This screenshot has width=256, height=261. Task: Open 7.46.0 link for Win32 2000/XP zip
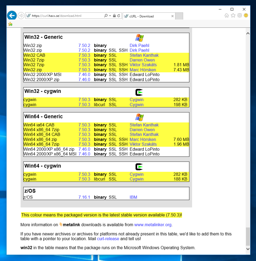click(x=84, y=80)
